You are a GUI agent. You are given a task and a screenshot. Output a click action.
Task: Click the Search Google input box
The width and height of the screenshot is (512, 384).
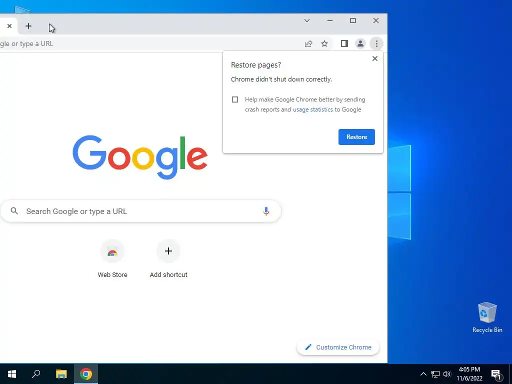[140, 211]
